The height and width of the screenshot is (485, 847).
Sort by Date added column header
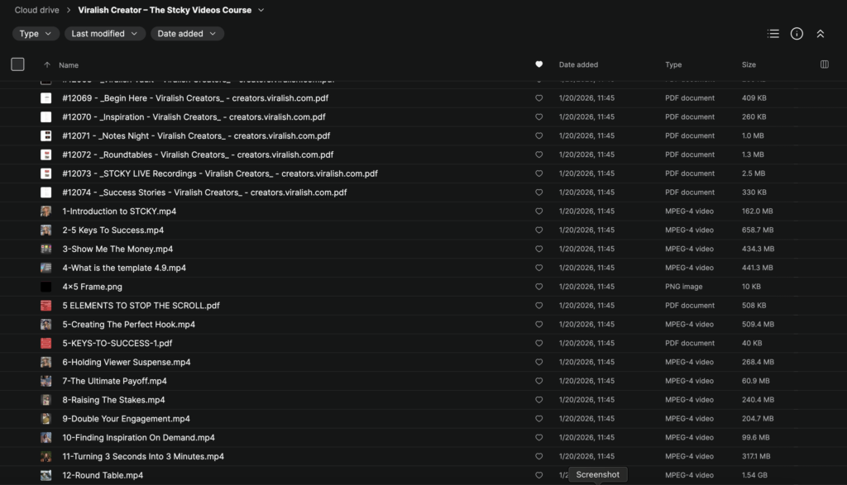pos(578,64)
